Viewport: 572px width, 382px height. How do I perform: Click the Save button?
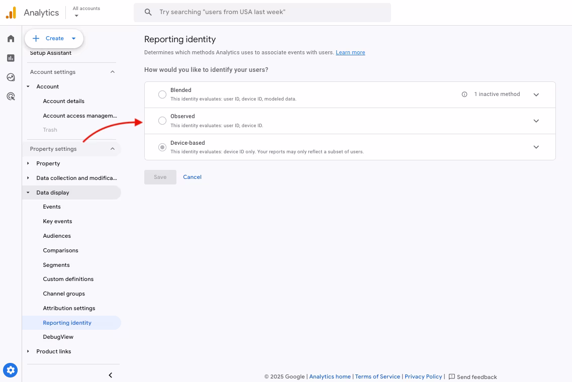coord(160,177)
